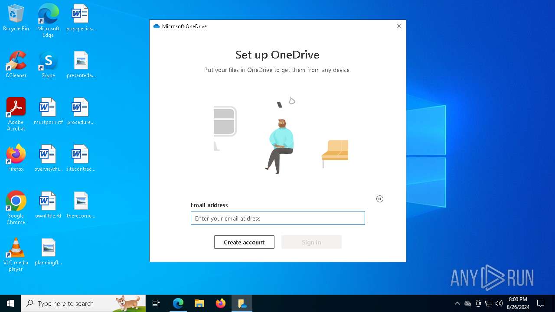Click the 'Put your files in OneDrive' text
This screenshot has height=312, width=555.
click(277, 70)
